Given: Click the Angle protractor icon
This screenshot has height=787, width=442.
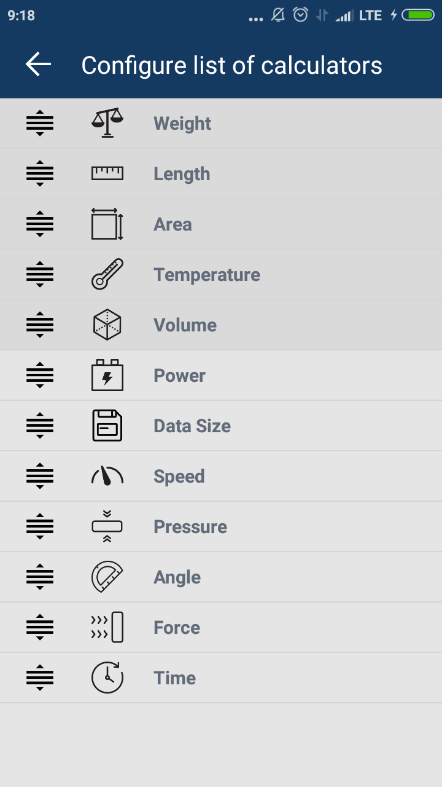Looking at the screenshot, I should [x=107, y=577].
